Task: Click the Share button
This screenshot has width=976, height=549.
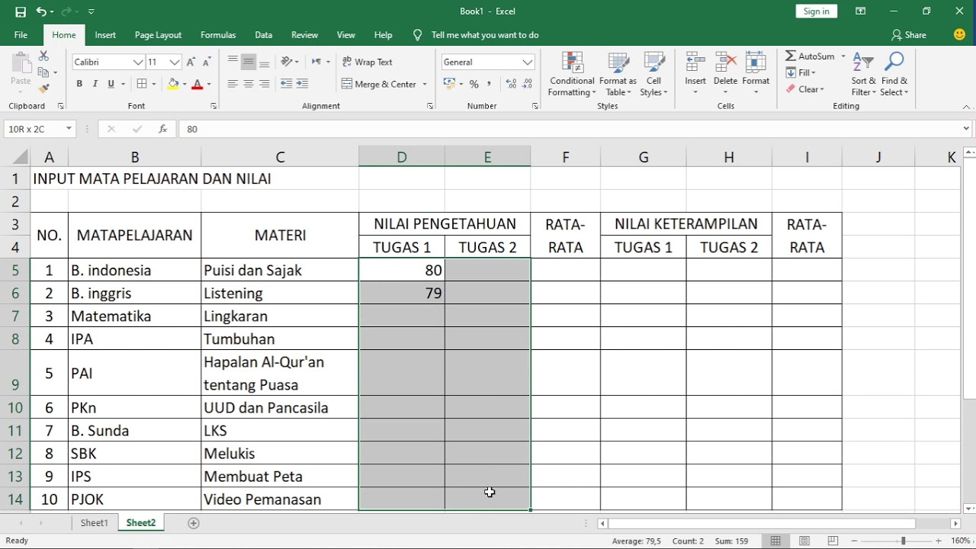Action: point(909,35)
